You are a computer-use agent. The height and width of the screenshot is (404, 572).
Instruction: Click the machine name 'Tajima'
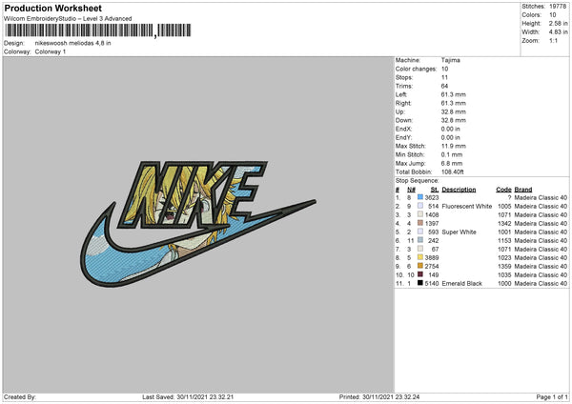click(x=451, y=60)
